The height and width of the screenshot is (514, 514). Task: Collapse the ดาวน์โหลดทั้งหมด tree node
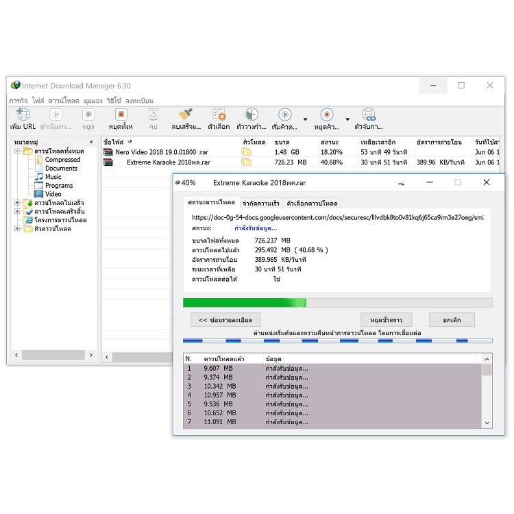coord(17,151)
